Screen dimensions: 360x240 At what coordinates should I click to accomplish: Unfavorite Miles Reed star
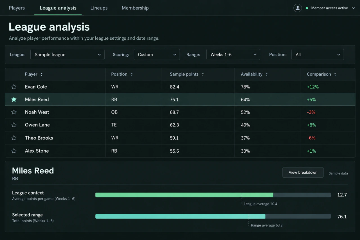pyautogui.click(x=14, y=99)
